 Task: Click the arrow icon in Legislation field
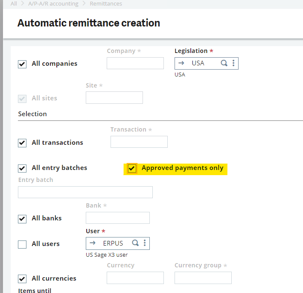tap(181, 63)
